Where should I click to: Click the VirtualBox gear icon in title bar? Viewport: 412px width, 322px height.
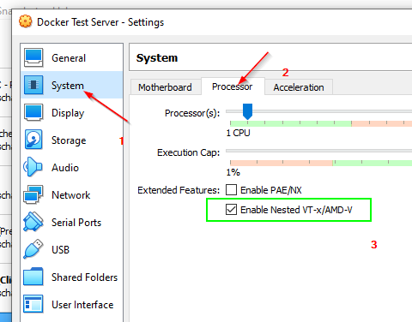(x=26, y=21)
